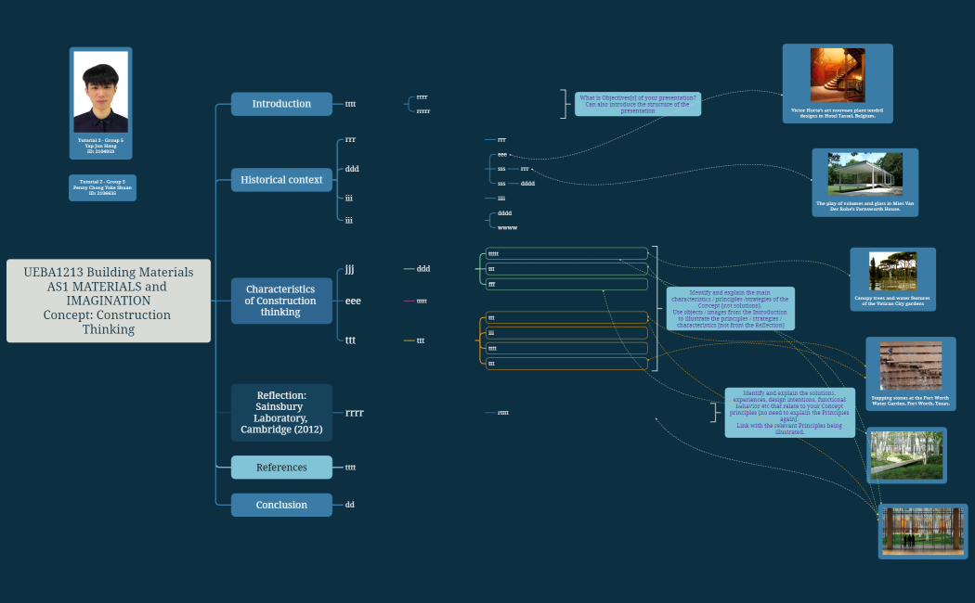Click the 'rrrr' subtopic beside Reflection
This screenshot has width=975, height=603.
tap(355, 413)
